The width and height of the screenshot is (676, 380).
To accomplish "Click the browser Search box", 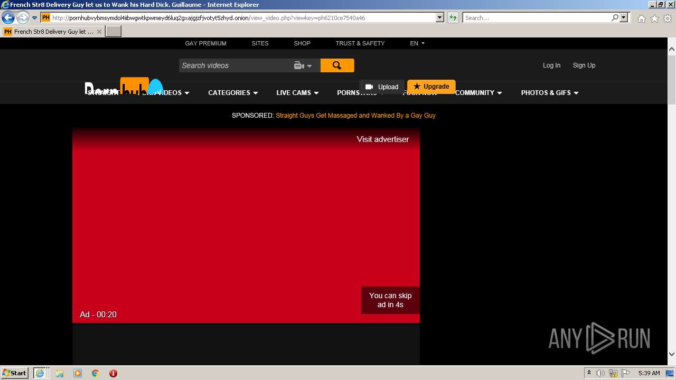I will click(x=536, y=18).
